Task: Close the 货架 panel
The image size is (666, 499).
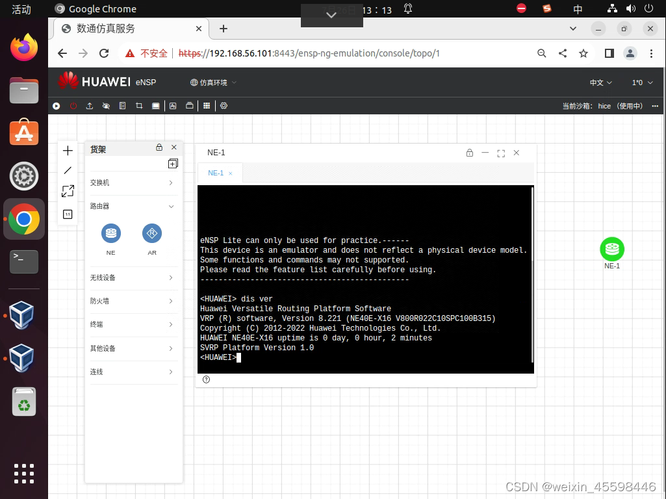Action: (x=173, y=147)
